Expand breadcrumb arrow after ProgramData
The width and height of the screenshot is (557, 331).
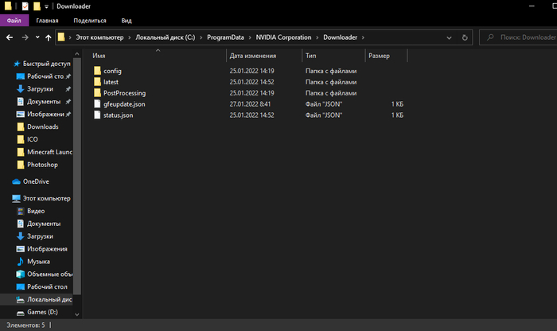251,37
